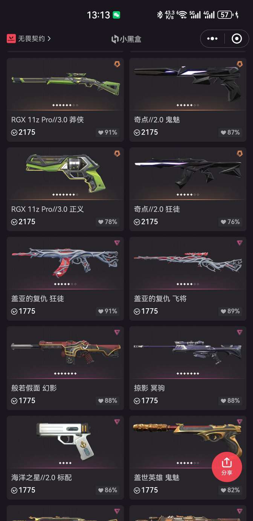
Task: Open the 盖世英雄 鬼魅 skin name
Action: point(157,477)
